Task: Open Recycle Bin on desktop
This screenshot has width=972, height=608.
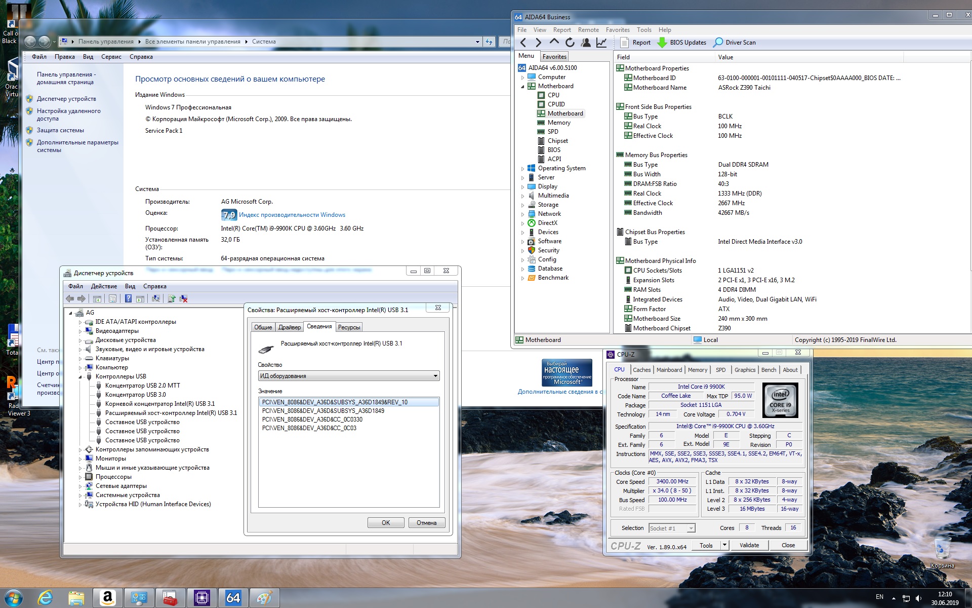Action: coord(942,552)
